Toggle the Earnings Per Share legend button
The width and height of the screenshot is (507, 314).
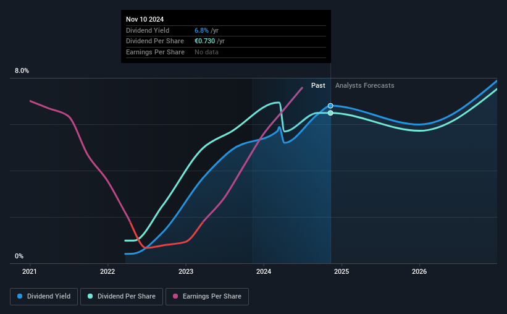tap(207, 297)
